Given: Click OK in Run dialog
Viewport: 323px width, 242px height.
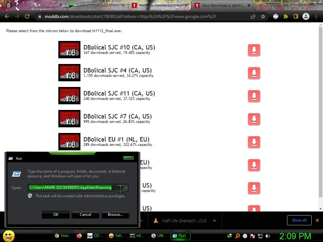Looking at the screenshot, I should (x=56, y=214).
